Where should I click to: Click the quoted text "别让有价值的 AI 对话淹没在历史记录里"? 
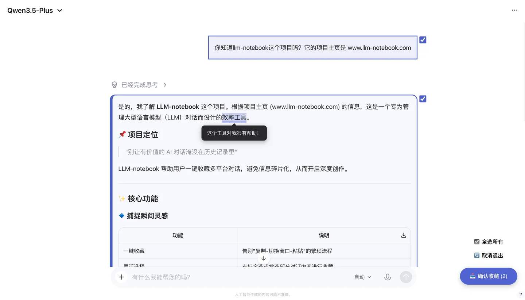181,152
